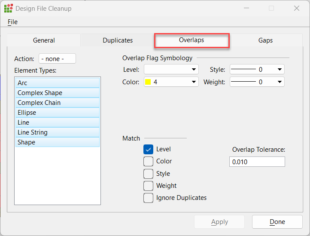Image resolution: width=310 pixels, height=236 pixels.
Task: Go to the General tab
Action: [x=44, y=40]
